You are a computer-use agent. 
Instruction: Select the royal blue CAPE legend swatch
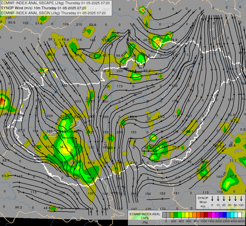[224, 215]
